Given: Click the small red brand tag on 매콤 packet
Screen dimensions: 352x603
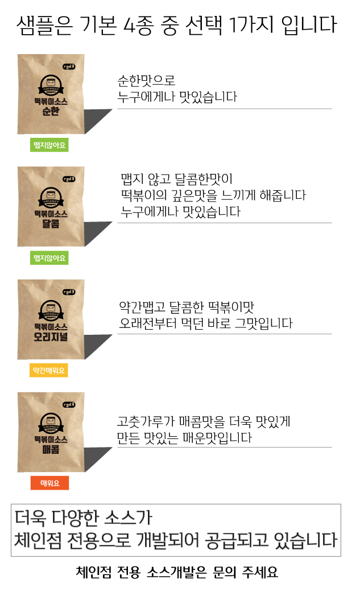Looking at the screenshot, I should [69, 405].
